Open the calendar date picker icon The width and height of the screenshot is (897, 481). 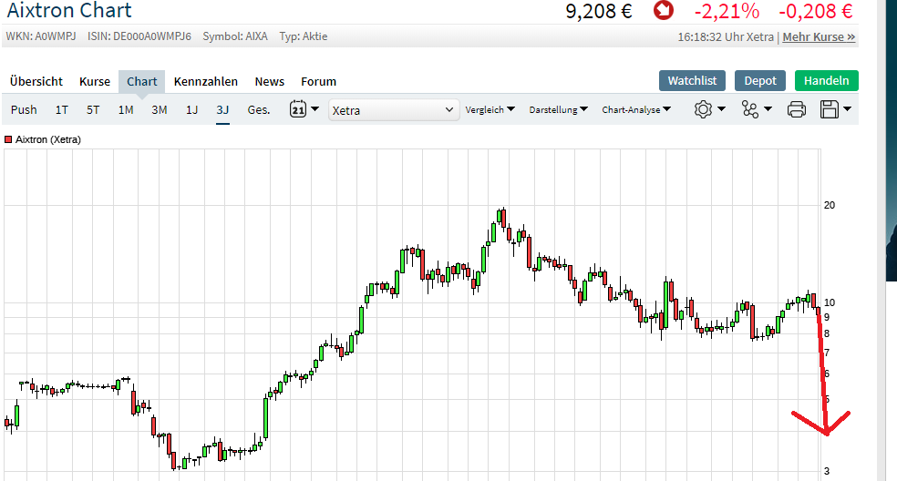pyautogui.click(x=298, y=109)
